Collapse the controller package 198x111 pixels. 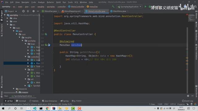tap(25, 57)
